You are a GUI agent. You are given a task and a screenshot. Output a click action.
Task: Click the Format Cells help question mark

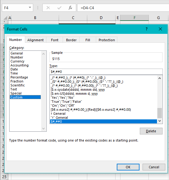(147, 29)
